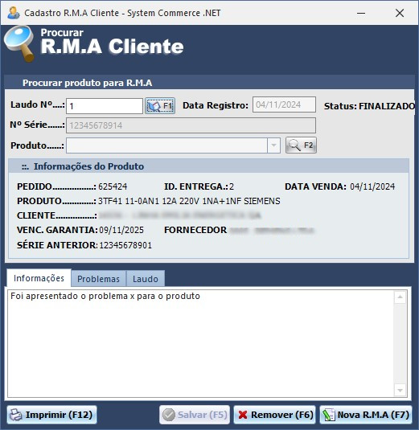
Task: Click the FORNECEDOR label
Action: 195,230
